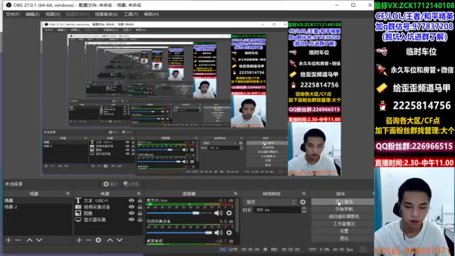Screen dimensions: 455x256
Task: Hide the 文本 (GDI+) source with the eye
Action: pos(131,200)
